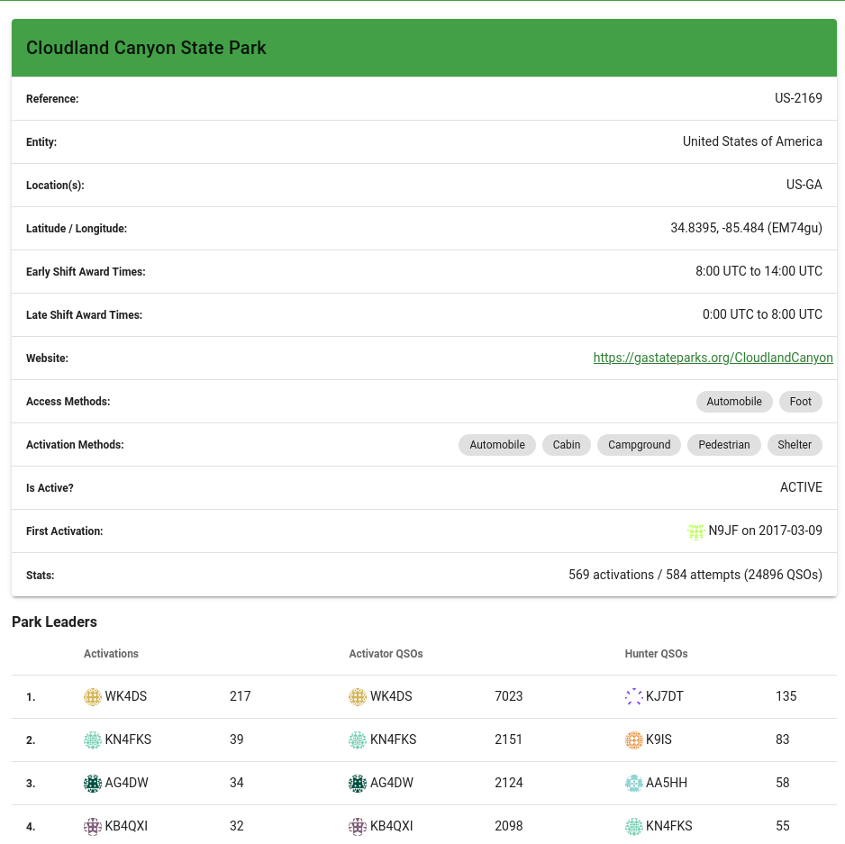
Task: Click WK4DS avatar in Activator QSOs column
Action: [358, 696]
